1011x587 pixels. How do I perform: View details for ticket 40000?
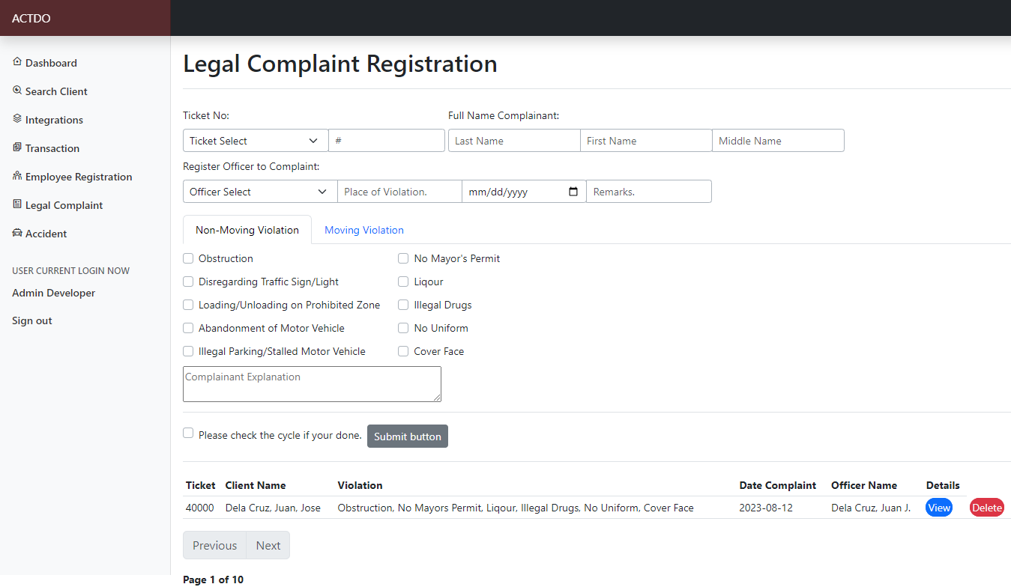(938, 508)
